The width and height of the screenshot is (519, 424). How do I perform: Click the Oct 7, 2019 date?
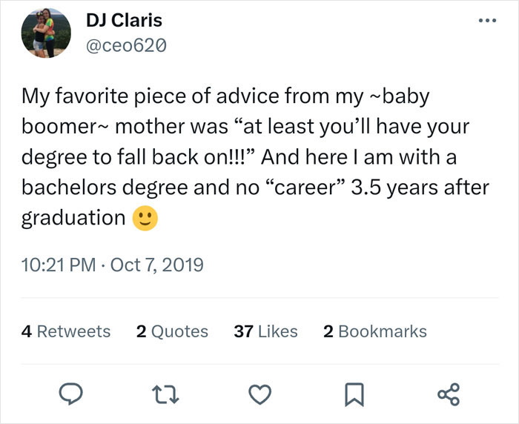click(x=159, y=264)
